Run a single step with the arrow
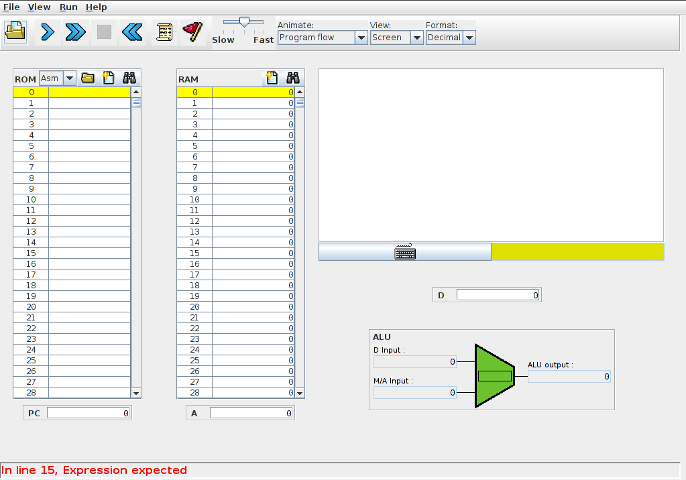The height and width of the screenshot is (480, 686). [x=48, y=32]
